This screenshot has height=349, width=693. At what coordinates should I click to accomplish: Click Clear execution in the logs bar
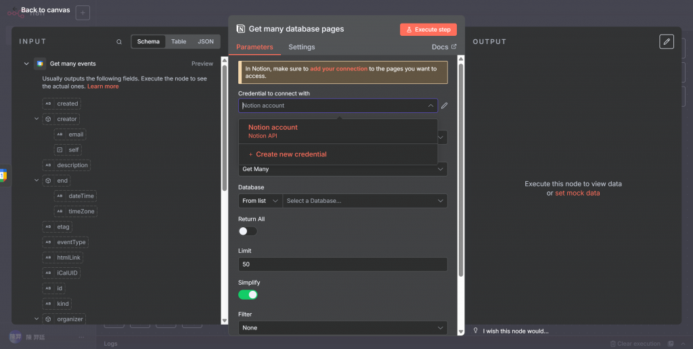coord(639,344)
